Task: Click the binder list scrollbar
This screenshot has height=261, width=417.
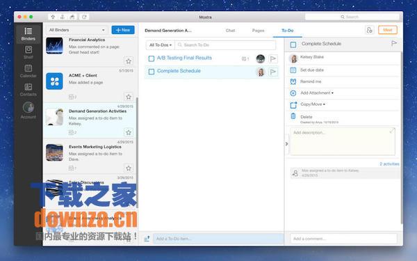Action: tap(137, 152)
